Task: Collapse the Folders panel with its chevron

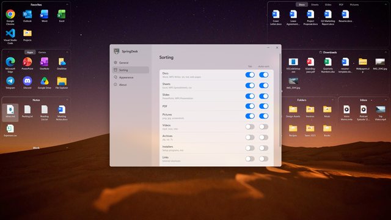Action: tap(332, 100)
